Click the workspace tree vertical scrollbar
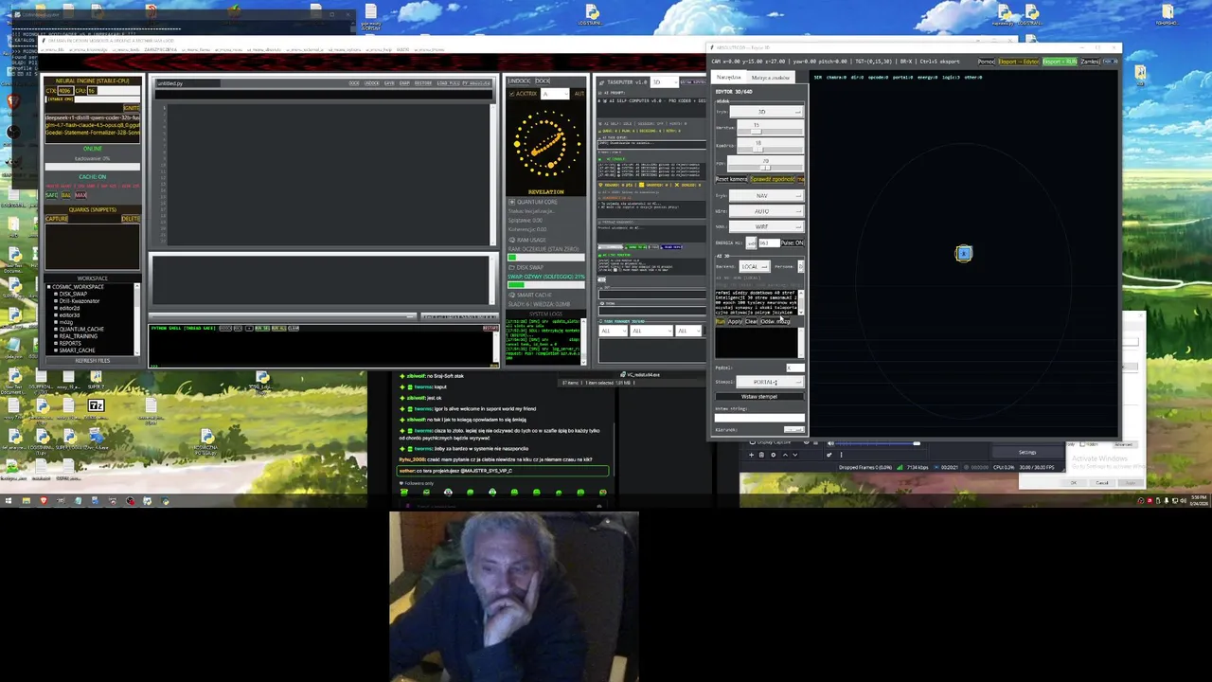 137,318
